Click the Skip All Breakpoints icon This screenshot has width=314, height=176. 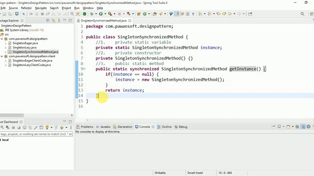tap(24, 14)
